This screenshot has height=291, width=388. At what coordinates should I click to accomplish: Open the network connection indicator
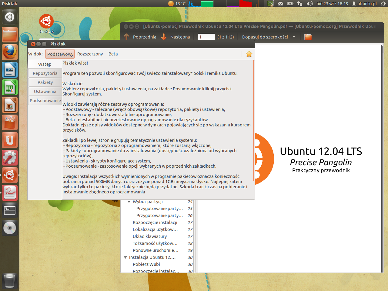(x=300, y=4)
